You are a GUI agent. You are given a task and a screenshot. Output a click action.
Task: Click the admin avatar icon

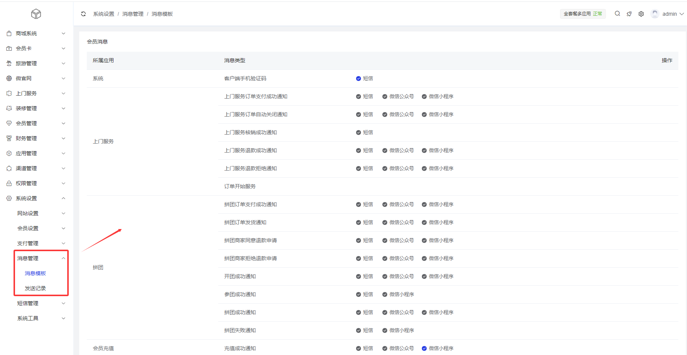(x=655, y=14)
